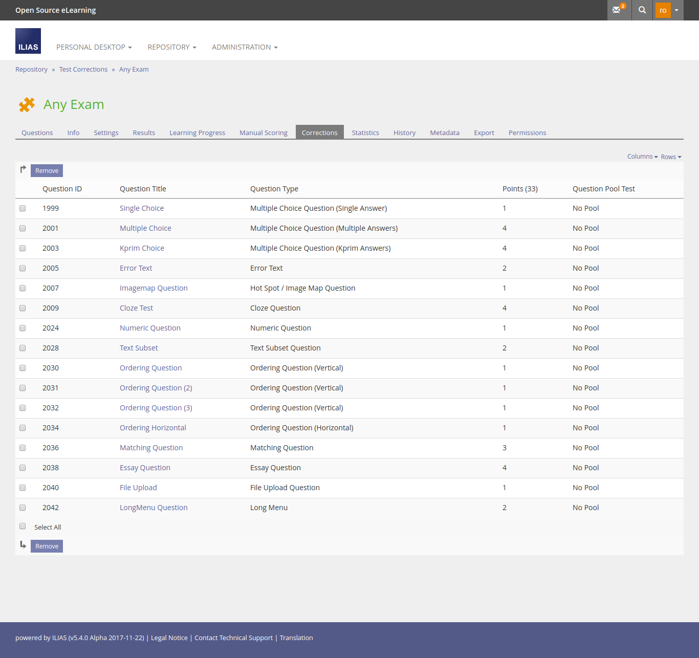Viewport: 699px width, 658px height.
Task: Click the orange user avatar
Action: click(x=663, y=10)
